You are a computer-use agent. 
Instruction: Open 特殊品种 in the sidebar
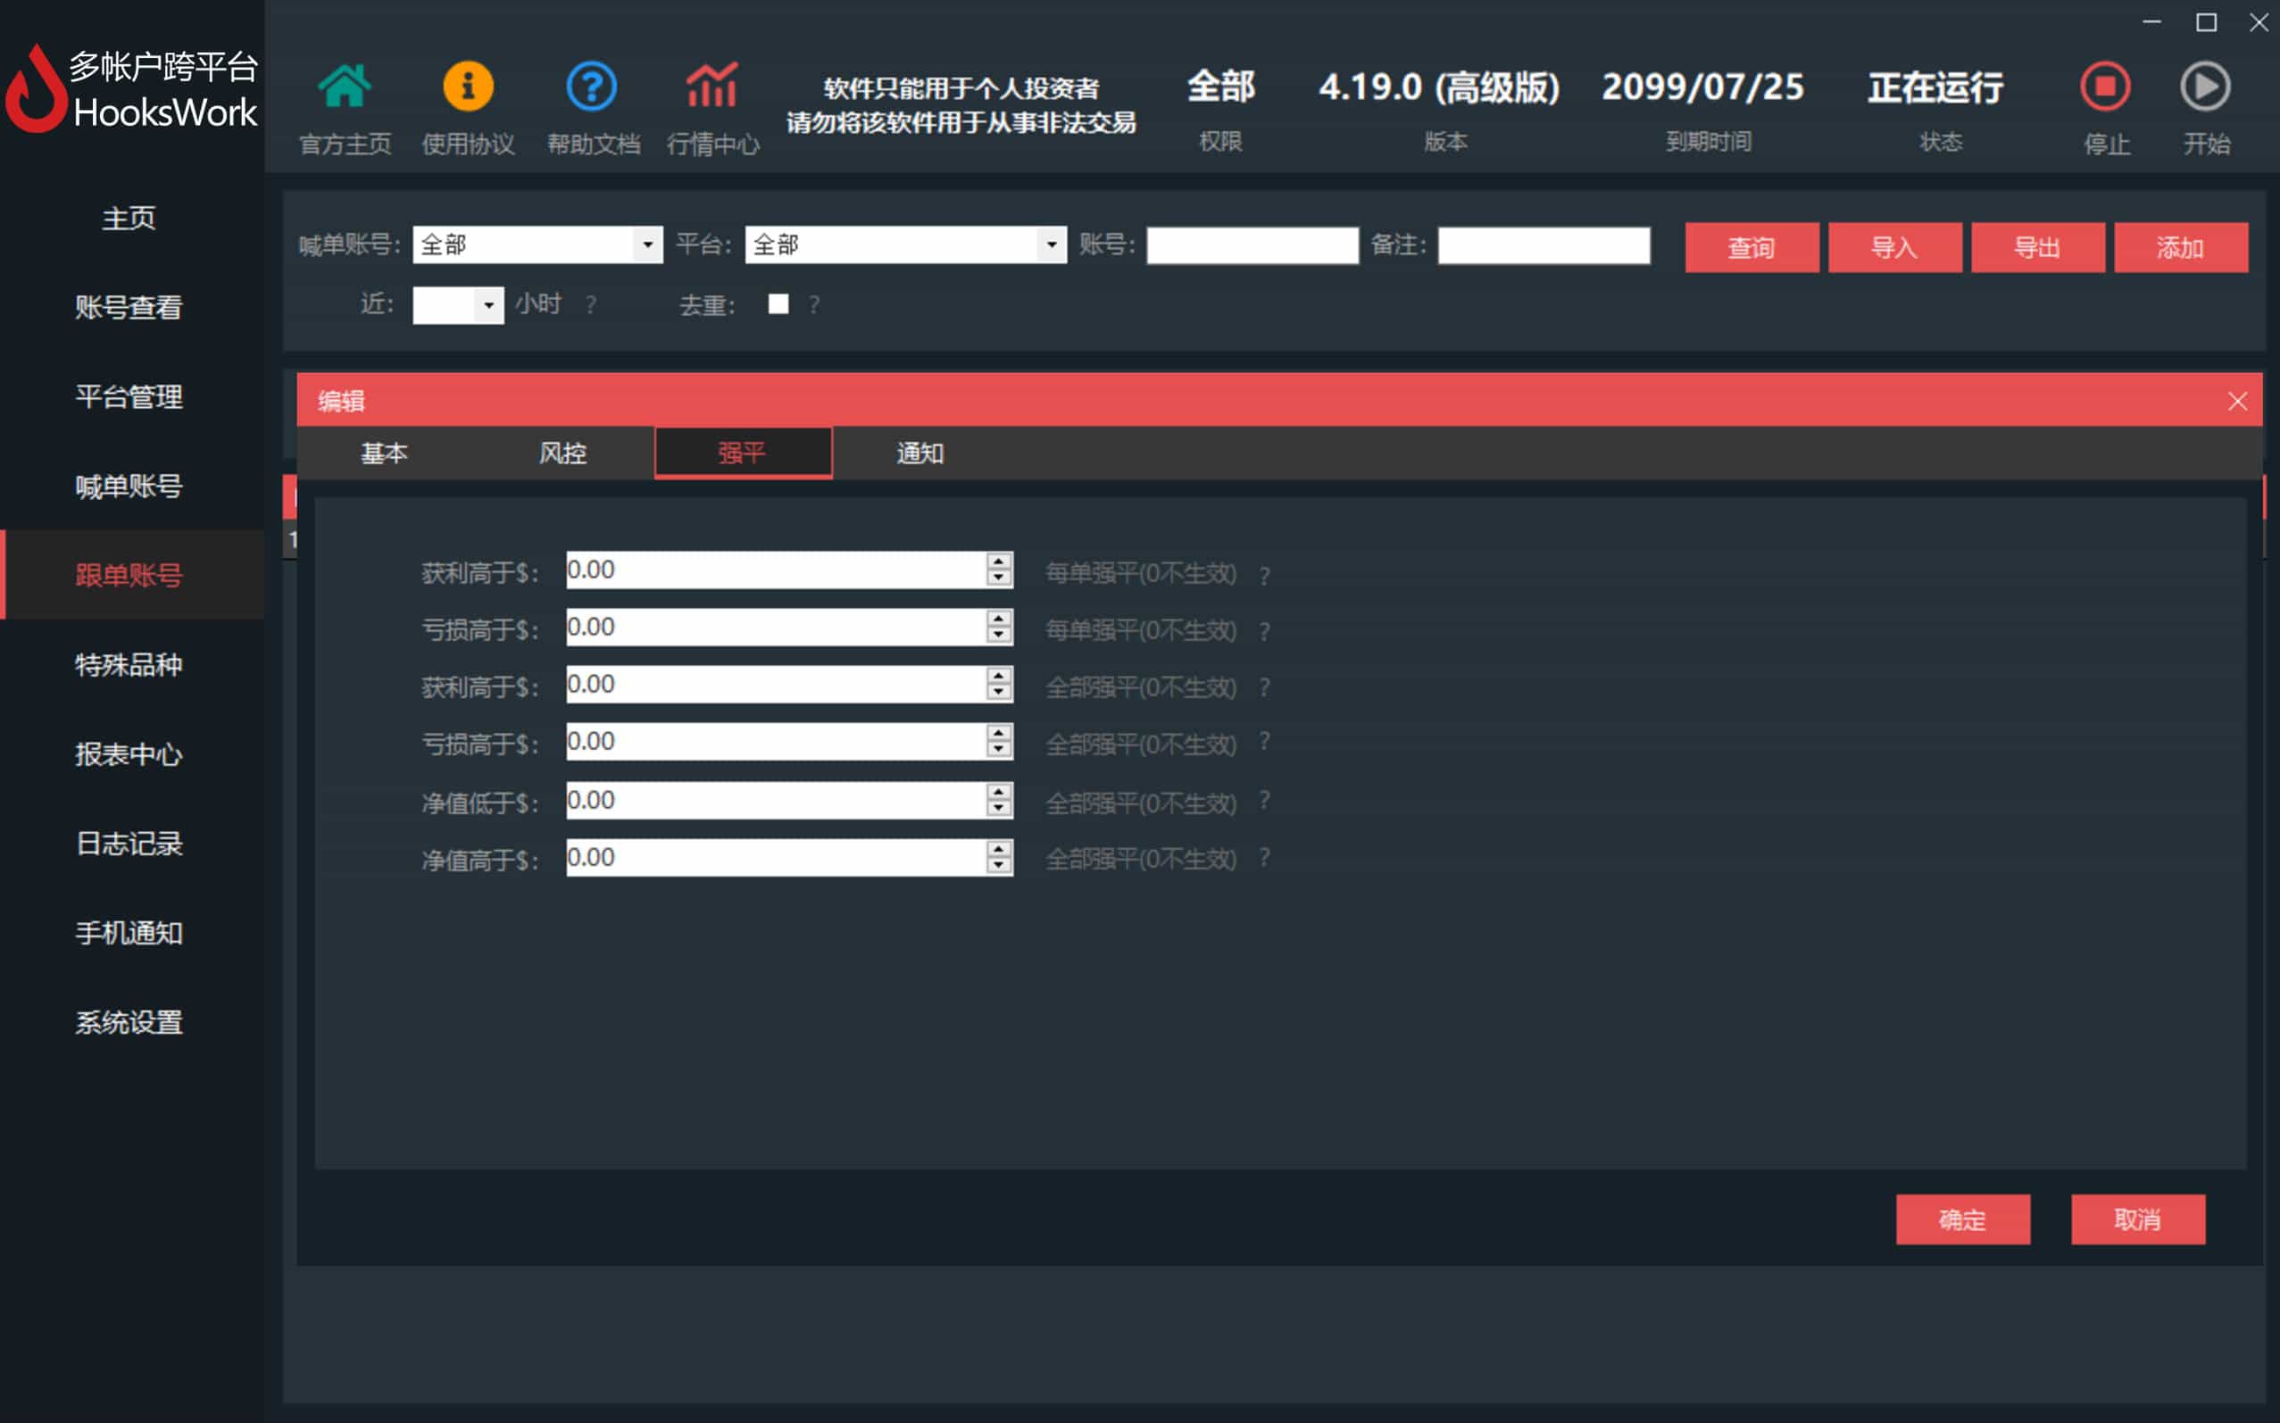(x=129, y=665)
